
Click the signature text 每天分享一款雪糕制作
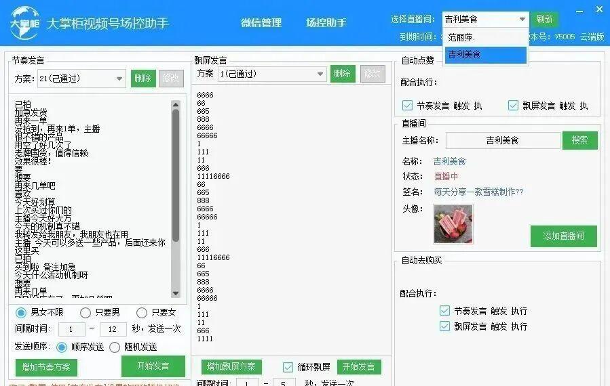(478, 192)
